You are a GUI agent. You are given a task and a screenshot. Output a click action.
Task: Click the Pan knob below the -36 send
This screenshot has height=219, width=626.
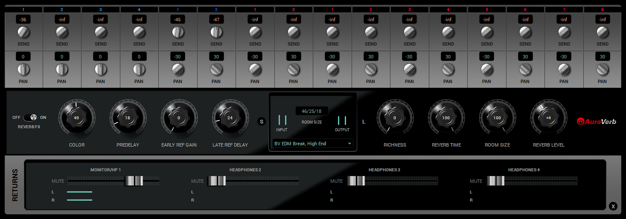pyautogui.click(x=23, y=69)
